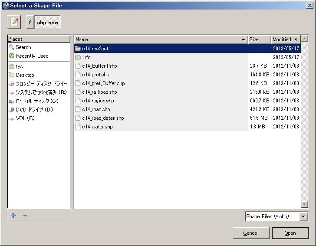
Task: Open VOL (E:) drive in Places
Action: pos(25,118)
